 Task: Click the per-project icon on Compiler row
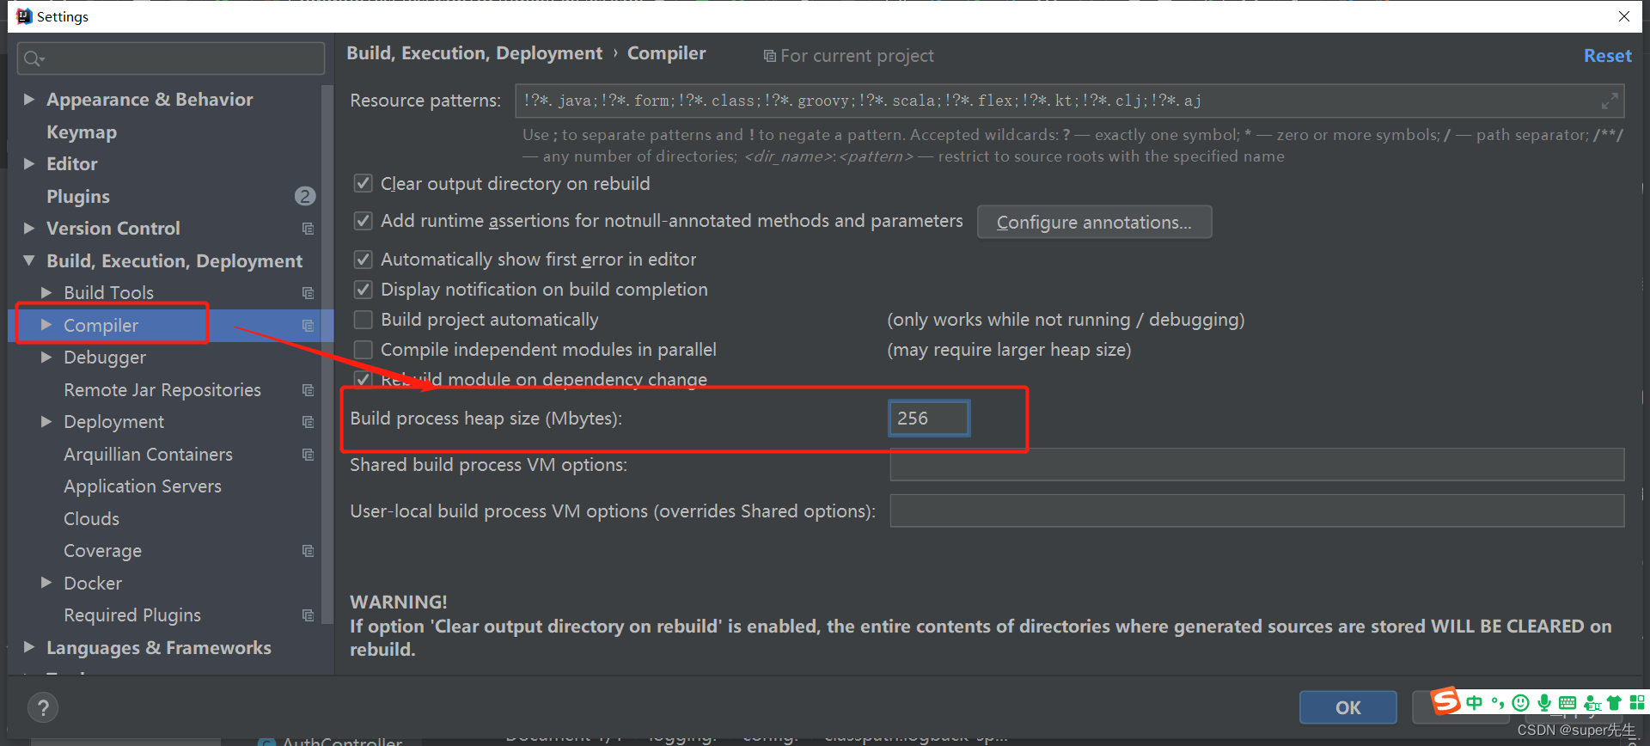308,326
